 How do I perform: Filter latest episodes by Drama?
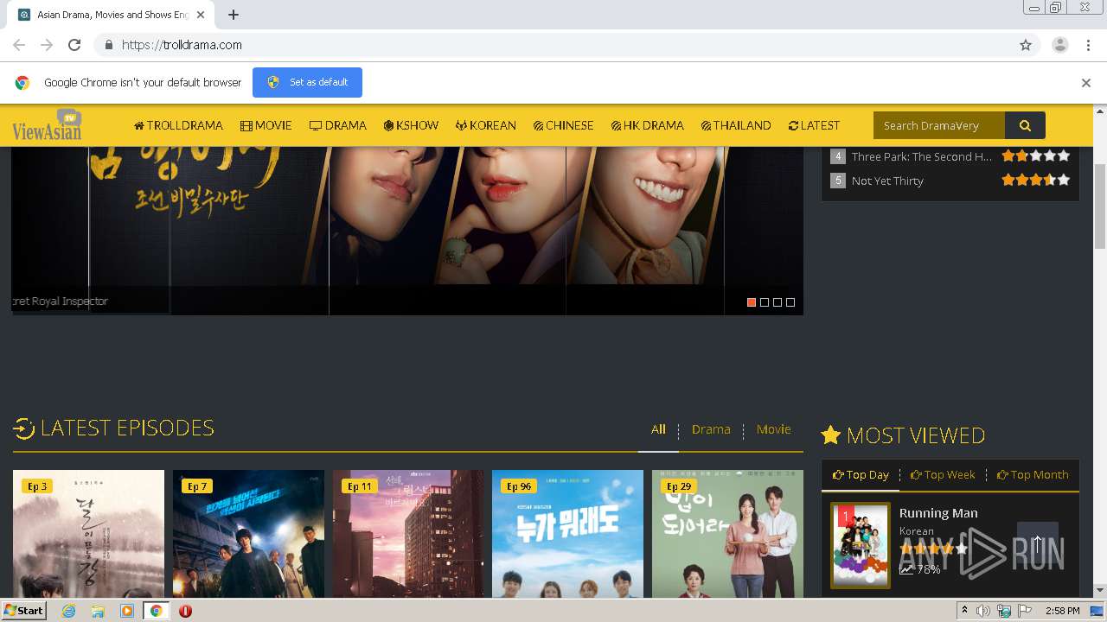[711, 429]
